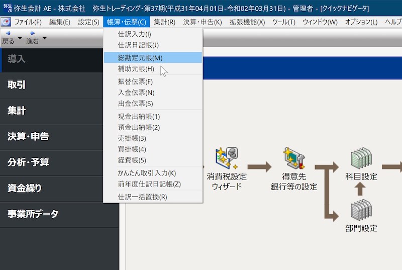Switch to the 導入 navigator category
The height and width of the screenshot is (270, 402).
(x=52, y=60)
